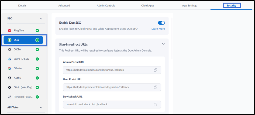The image size is (255, 115).
Task: Click the Personal Passkey key icon
Action: tap(9, 97)
